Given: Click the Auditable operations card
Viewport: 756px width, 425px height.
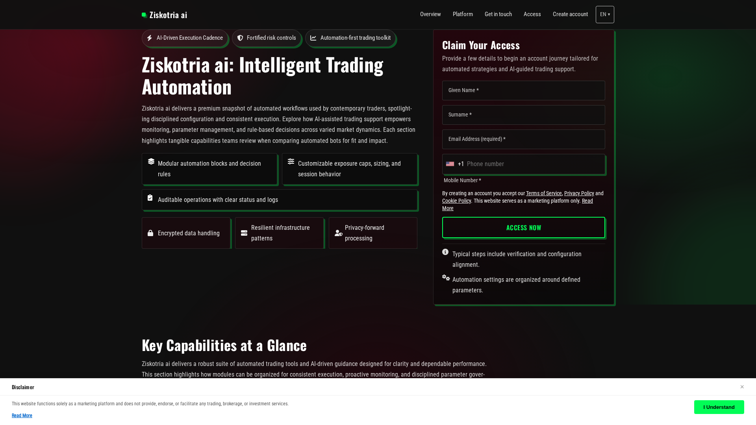Looking at the screenshot, I should [x=280, y=200].
